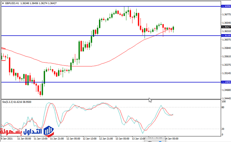Image resolution: width=231 pixels, height=142 pixels.
Task: Click the 11 Jan 05:00 time label
Action: click(x=24, y=139)
